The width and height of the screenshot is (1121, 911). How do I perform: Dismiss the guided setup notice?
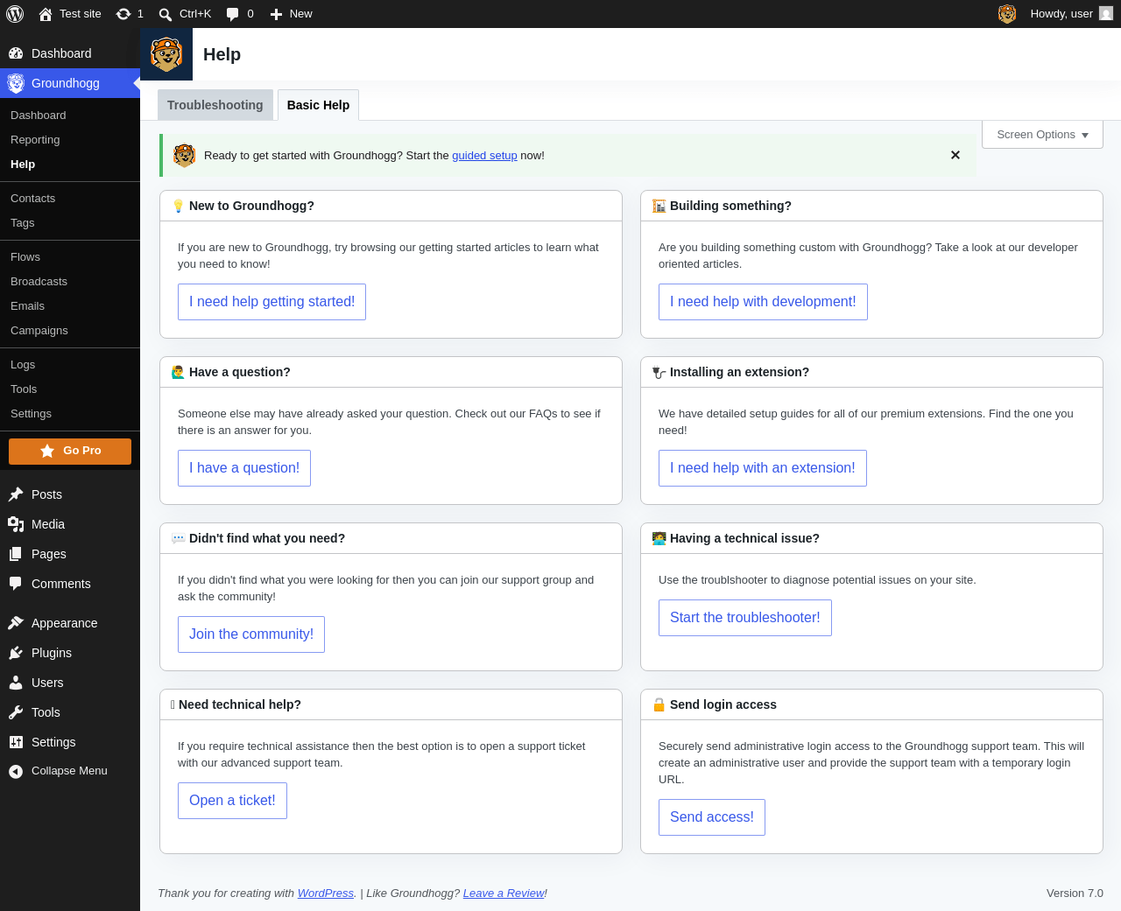click(x=955, y=155)
